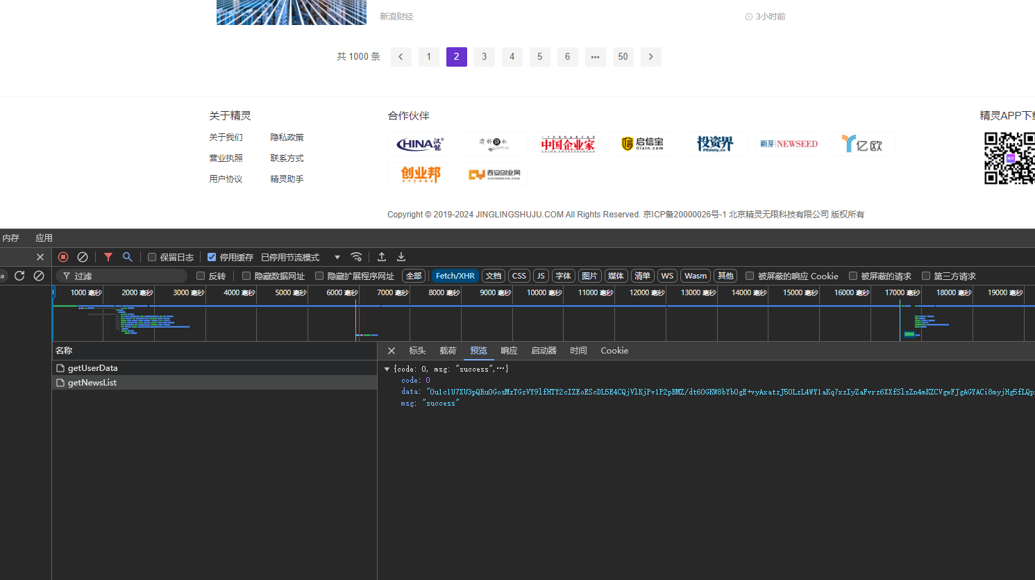The image size is (1035, 580).
Task: Open NEWSEED partner logo
Action: 789,144
